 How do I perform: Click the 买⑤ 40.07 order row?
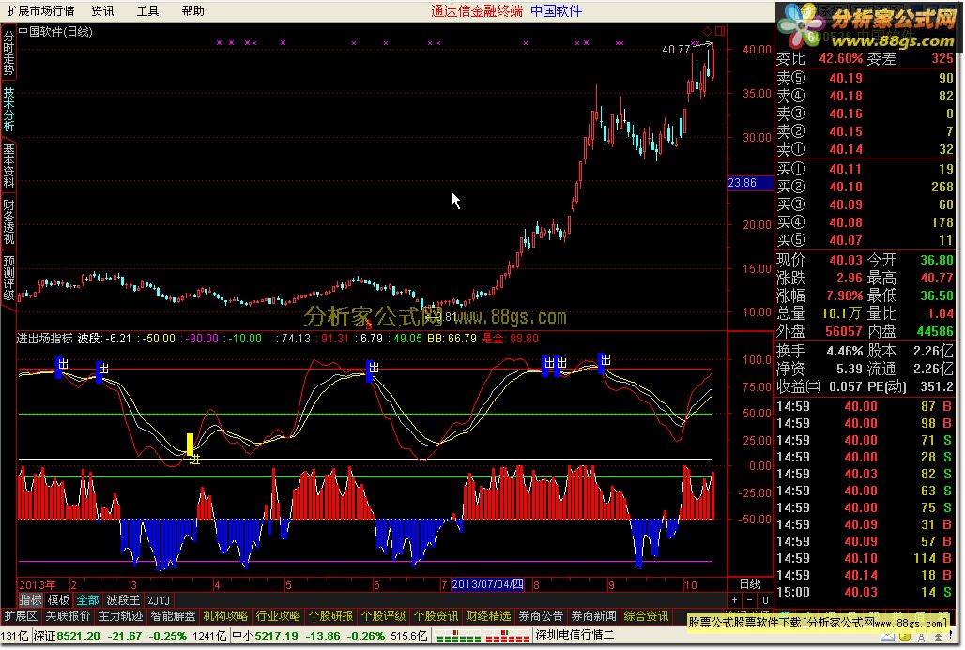865,240
